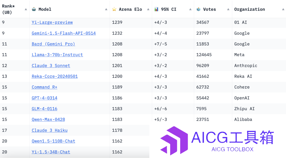Open the Command R+ model link

tap(44, 87)
